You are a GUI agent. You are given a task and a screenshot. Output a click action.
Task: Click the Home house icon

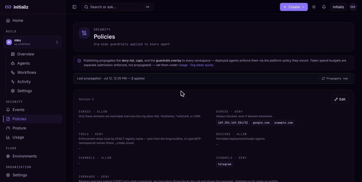(x=8, y=20)
